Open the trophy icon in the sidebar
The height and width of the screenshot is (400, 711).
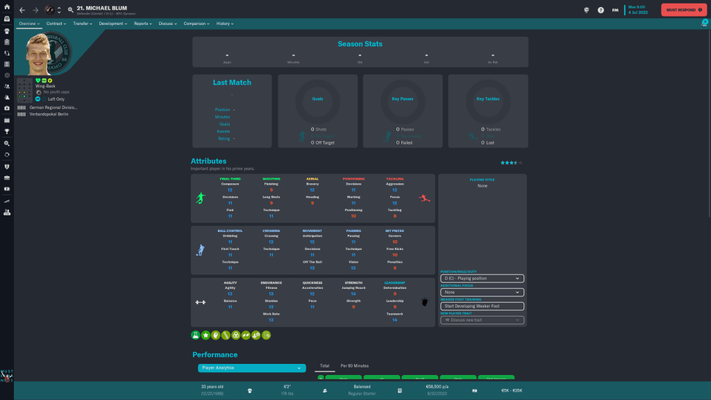[7, 131]
